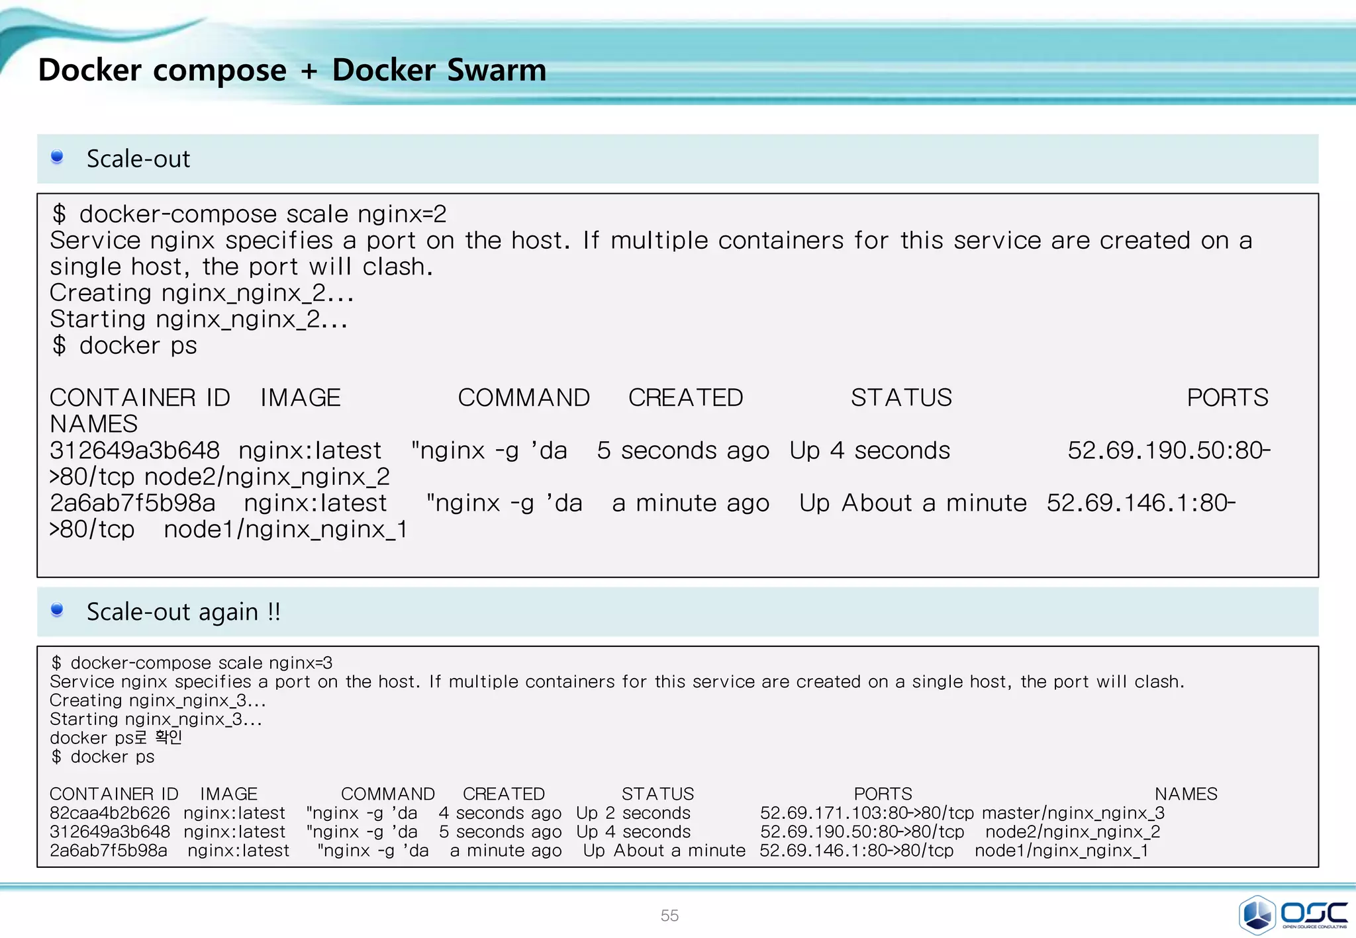Click 52.69.171.103:80->80/tcp port entry
The image size is (1356, 938).
[867, 813]
